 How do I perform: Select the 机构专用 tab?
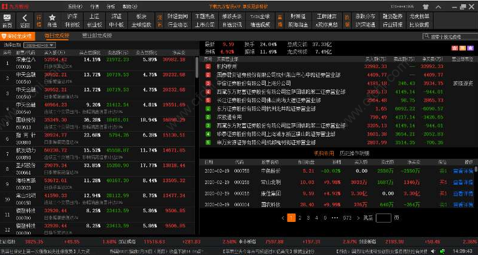click(x=323, y=153)
